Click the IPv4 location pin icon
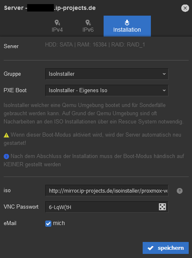 click(57, 23)
